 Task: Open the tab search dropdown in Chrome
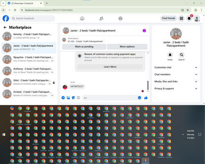3,3
